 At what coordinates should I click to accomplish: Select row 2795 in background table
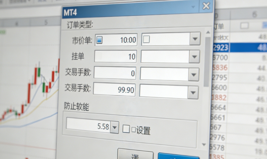point(219,77)
